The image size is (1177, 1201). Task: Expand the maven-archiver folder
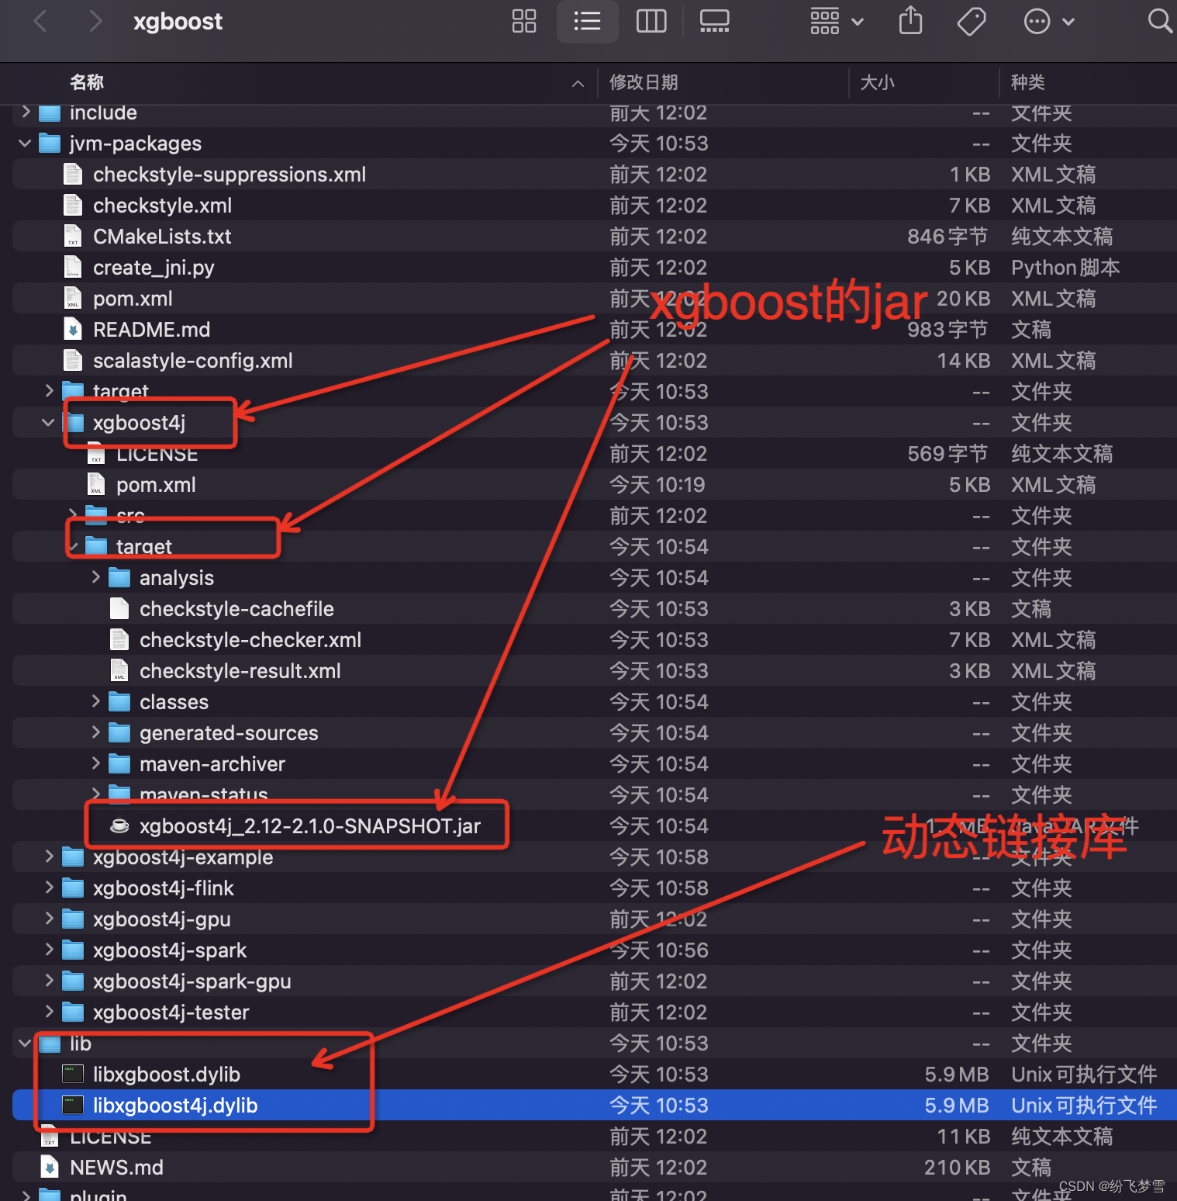click(x=95, y=763)
